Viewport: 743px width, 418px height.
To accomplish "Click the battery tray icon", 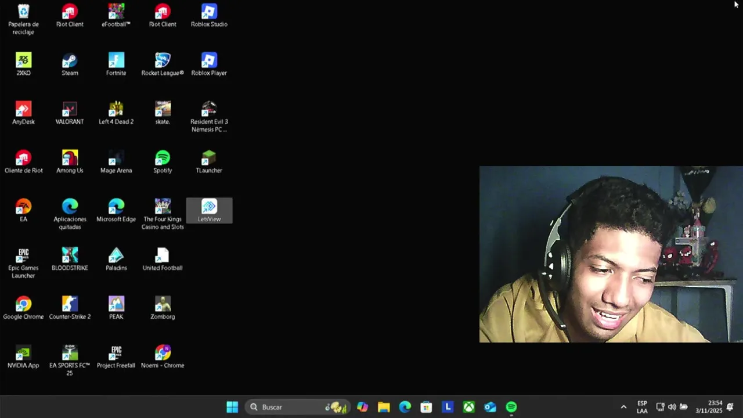I will 684,407.
